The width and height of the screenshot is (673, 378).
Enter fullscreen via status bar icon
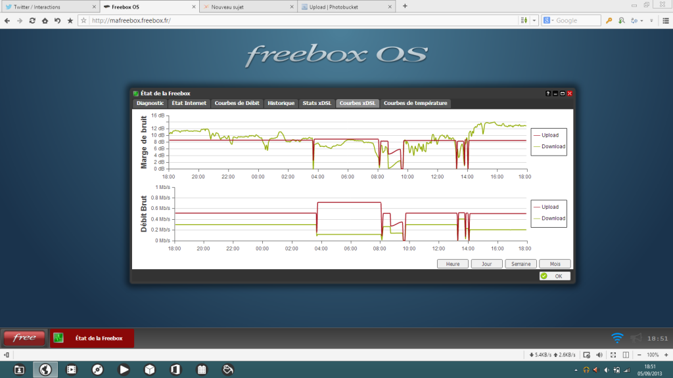point(613,355)
